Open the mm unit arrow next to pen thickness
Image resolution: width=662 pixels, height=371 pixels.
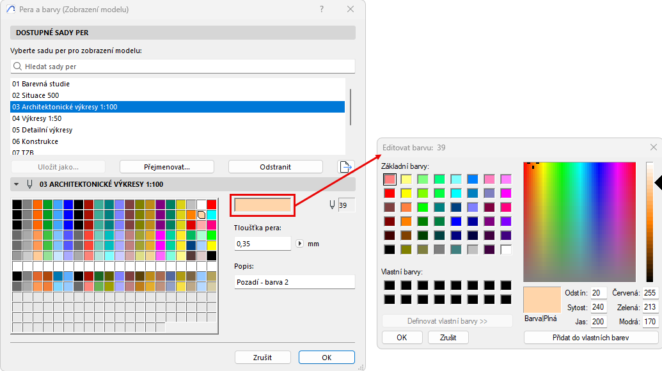click(299, 243)
